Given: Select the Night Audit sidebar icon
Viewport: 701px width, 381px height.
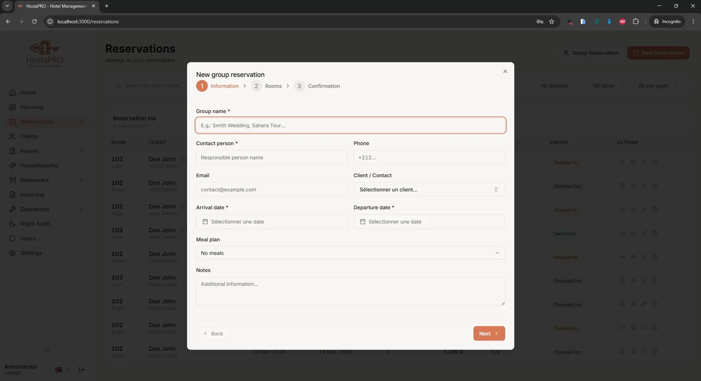Looking at the screenshot, I should (12, 223).
